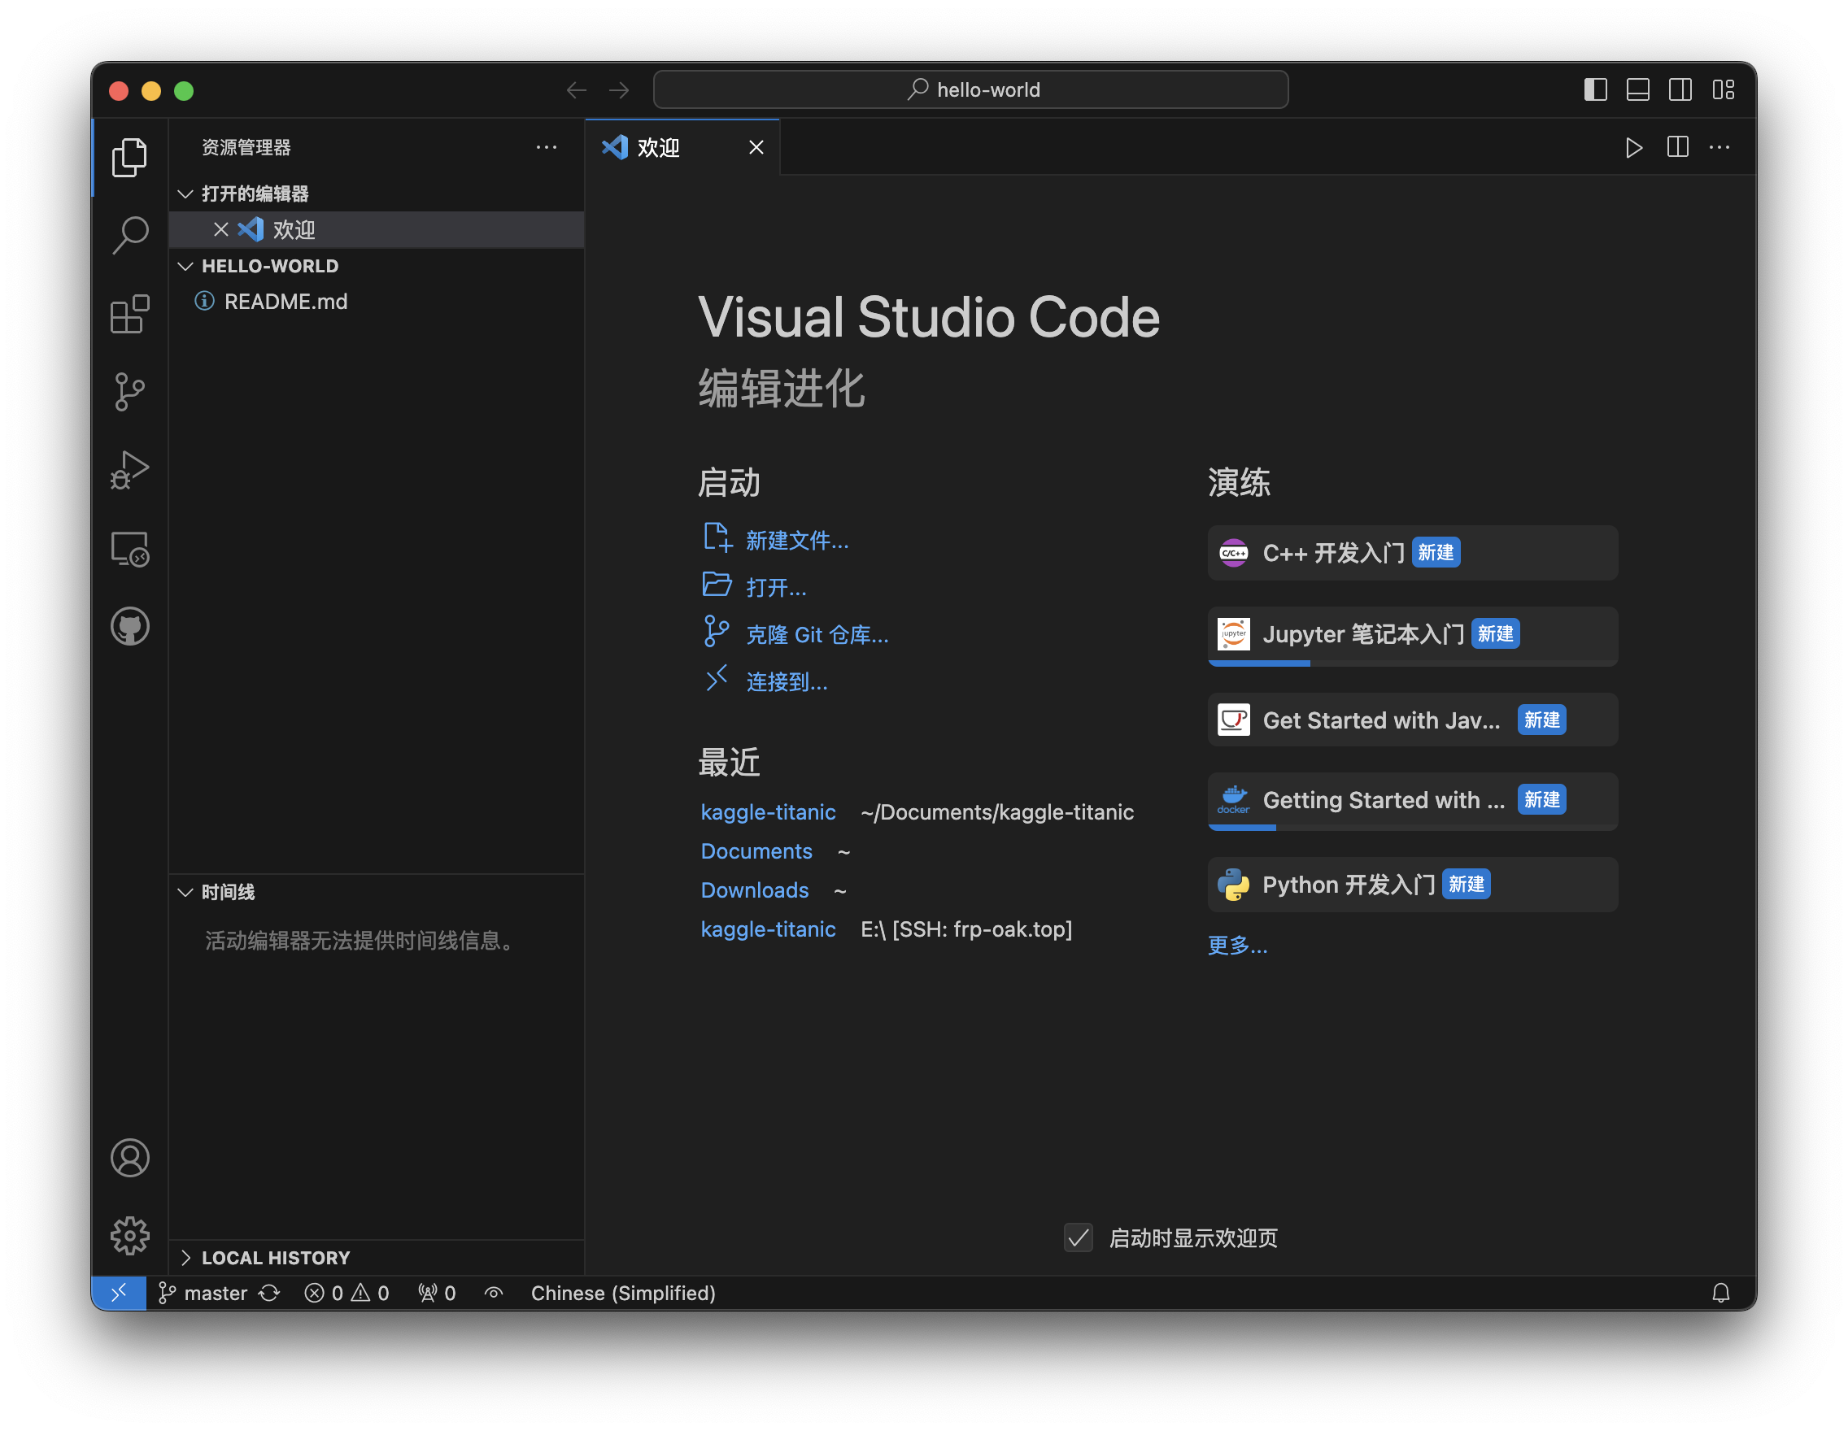Open the GitHub view in activity bar
Screen dimensions: 1848x1431
click(129, 627)
